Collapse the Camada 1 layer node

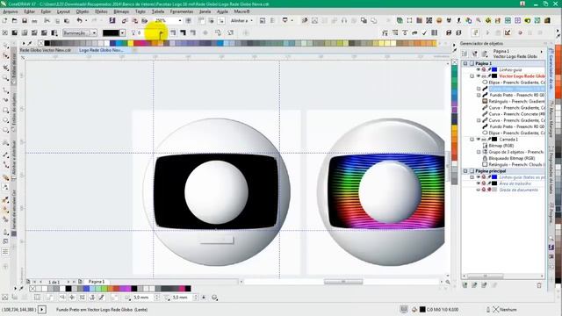point(472,140)
